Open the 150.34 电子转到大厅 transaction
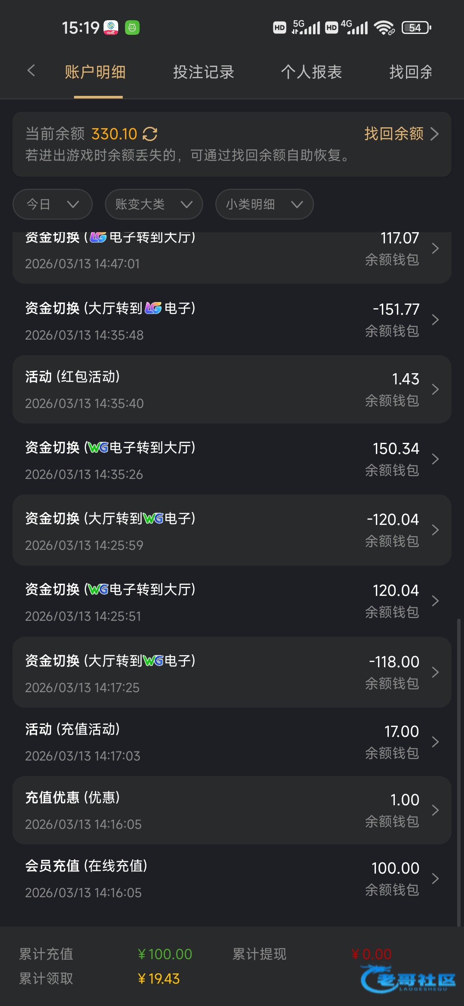This screenshot has height=1006, width=464. pyautogui.click(x=232, y=460)
